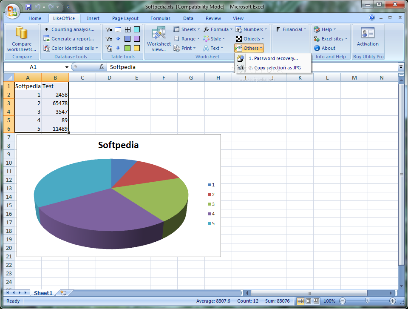Apply the cyan color swatch
This screenshot has height=309, width=408.
pos(137,29)
